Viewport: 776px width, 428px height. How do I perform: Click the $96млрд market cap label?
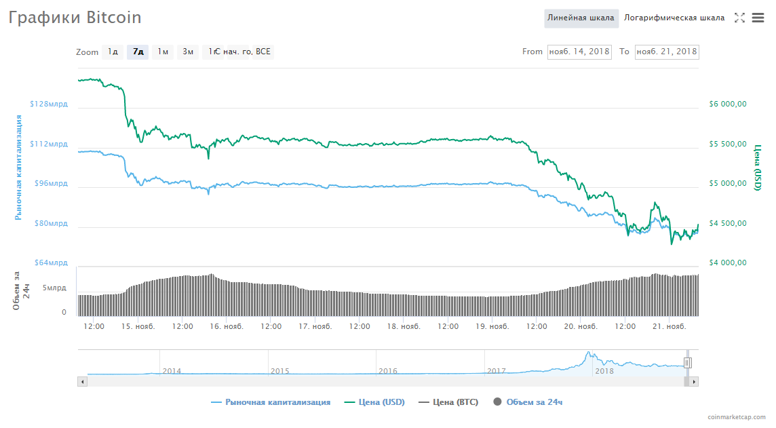click(x=51, y=183)
